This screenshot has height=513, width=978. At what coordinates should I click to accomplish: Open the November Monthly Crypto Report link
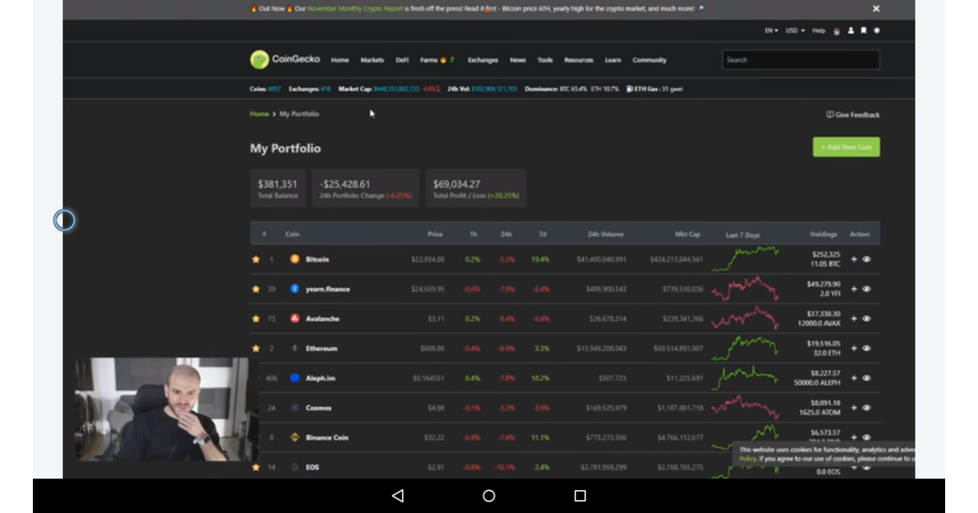point(355,8)
